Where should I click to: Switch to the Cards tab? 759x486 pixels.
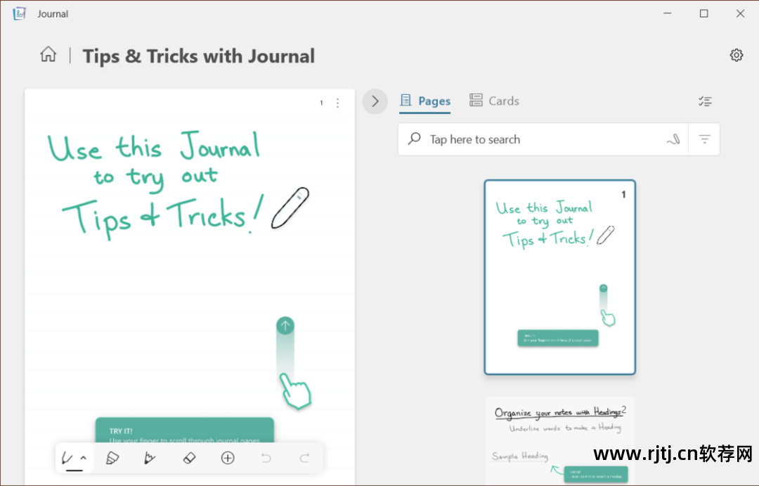coord(494,101)
